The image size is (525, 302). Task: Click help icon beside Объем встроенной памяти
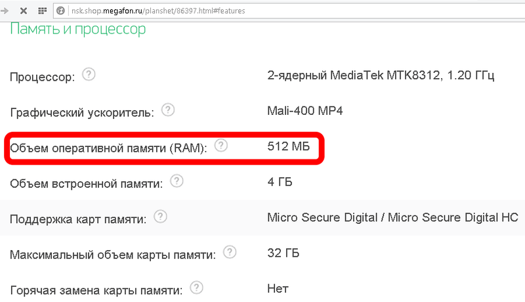176,181
